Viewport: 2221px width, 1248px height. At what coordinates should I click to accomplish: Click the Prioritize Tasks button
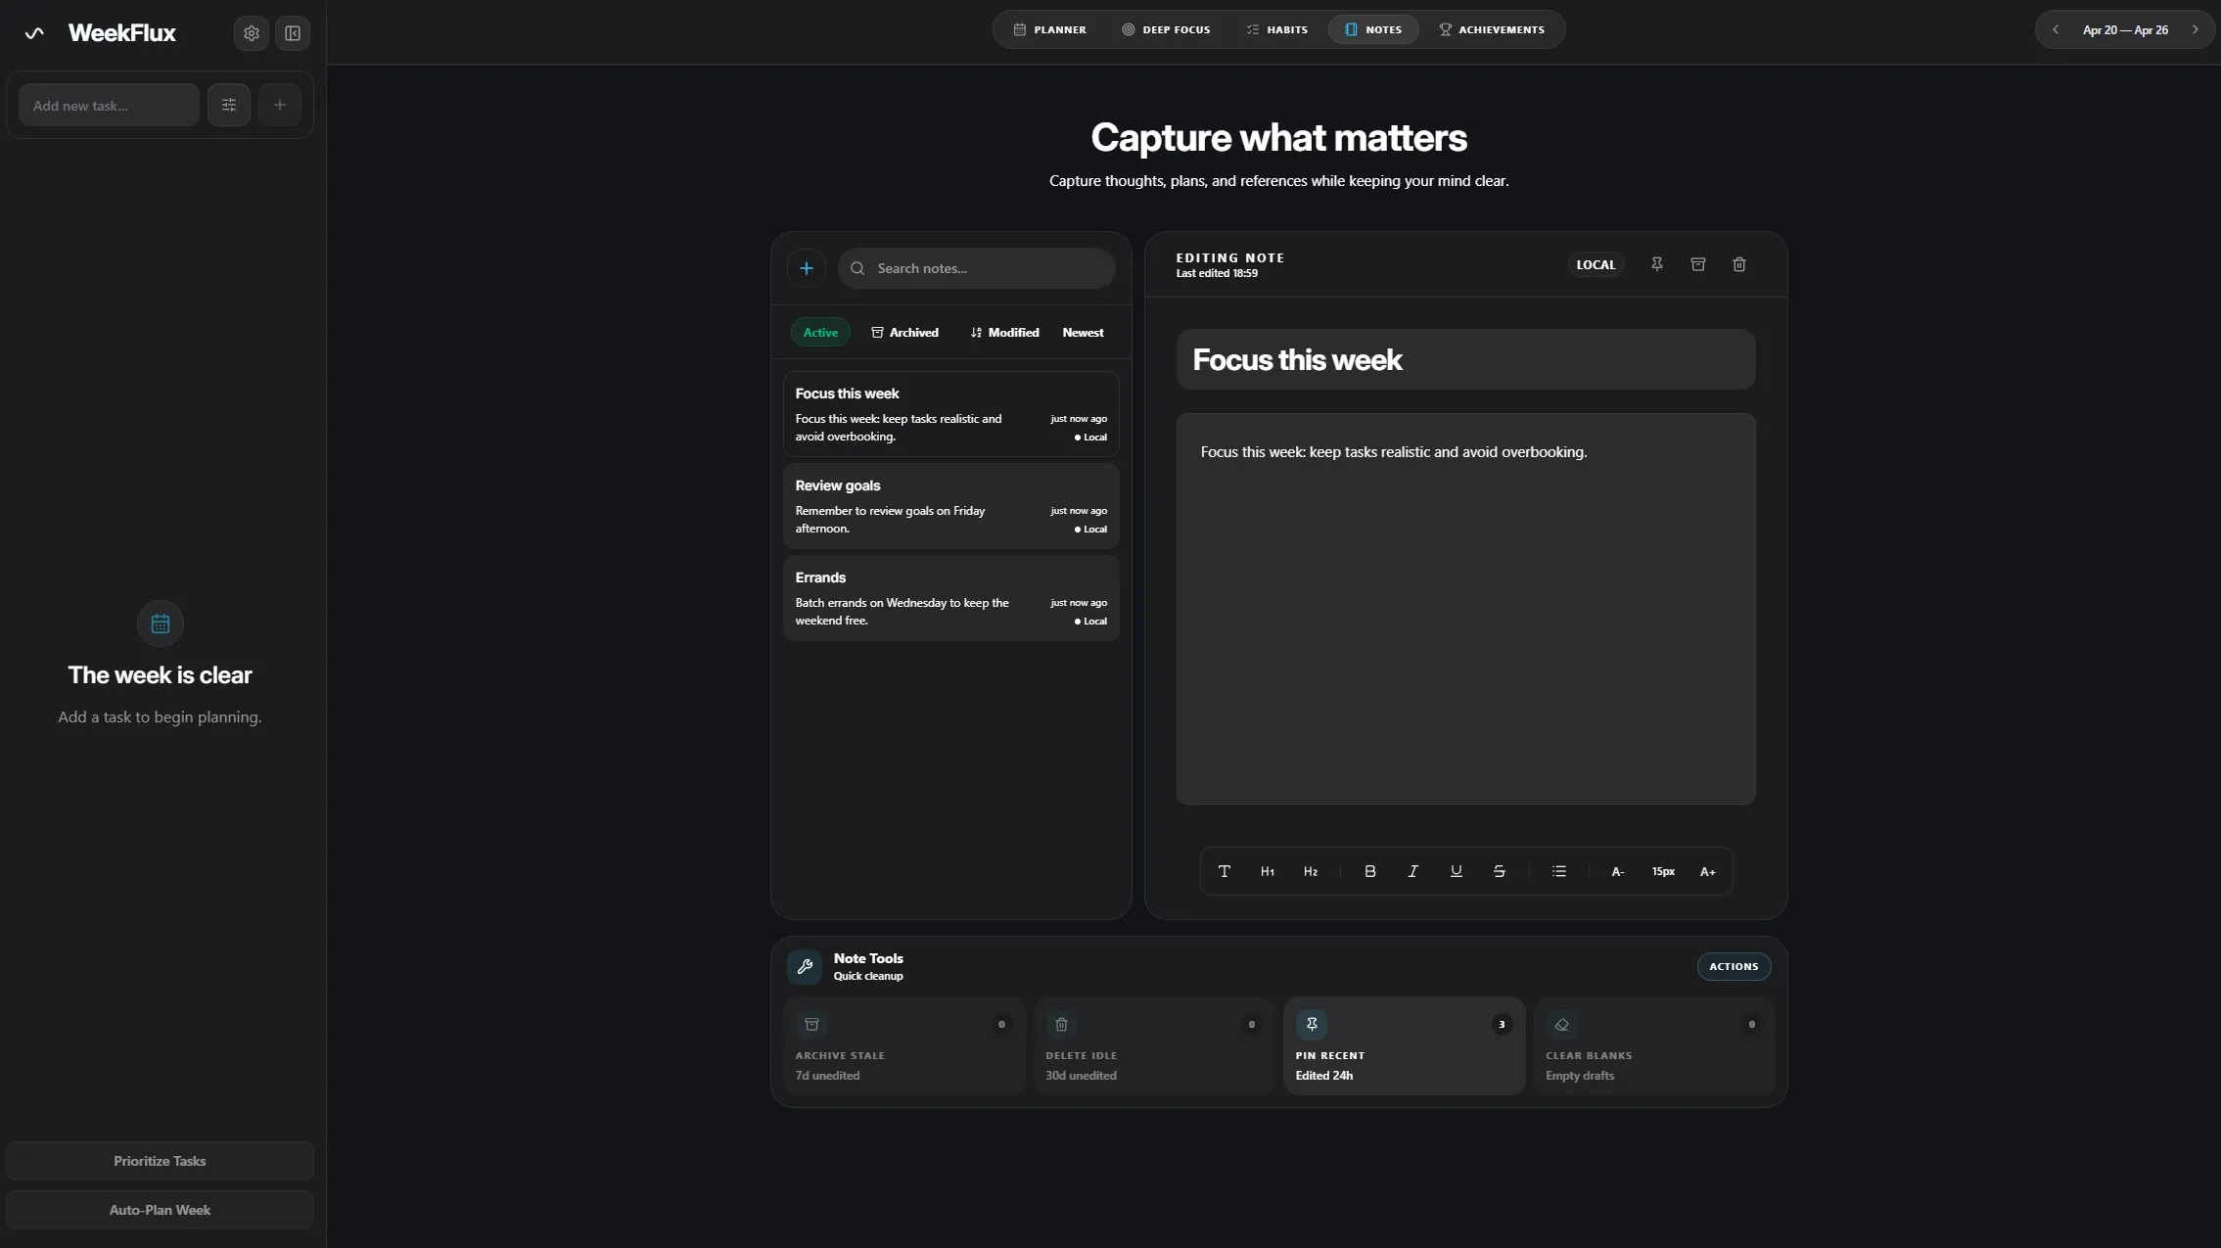click(160, 1161)
